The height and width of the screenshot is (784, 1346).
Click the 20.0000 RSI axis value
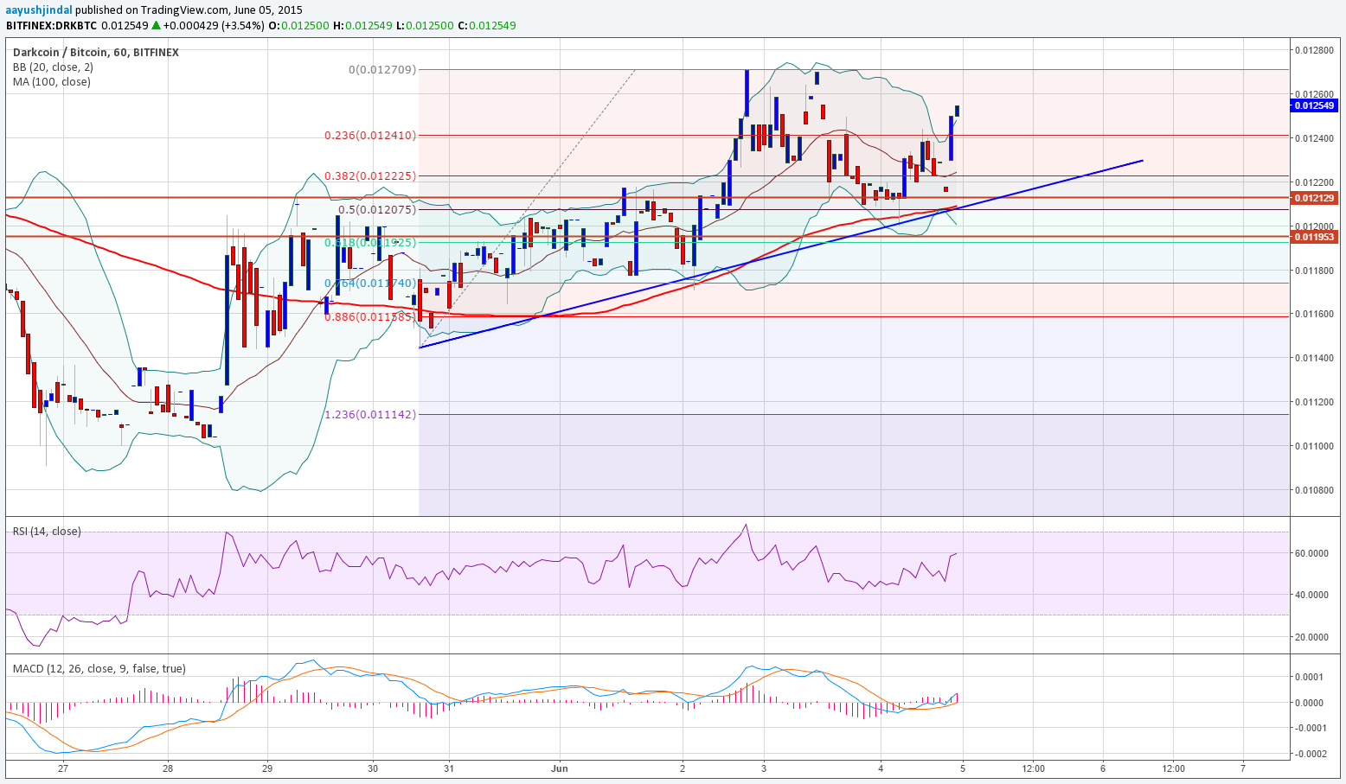point(1312,637)
